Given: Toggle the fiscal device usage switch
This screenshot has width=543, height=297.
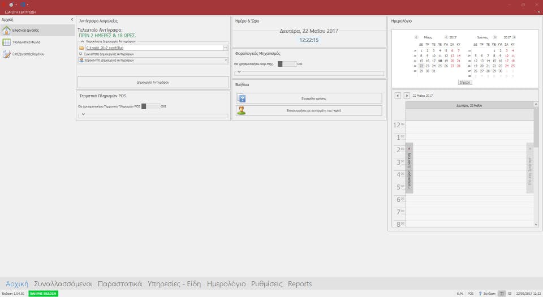Looking at the screenshot, I should click(x=287, y=64).
